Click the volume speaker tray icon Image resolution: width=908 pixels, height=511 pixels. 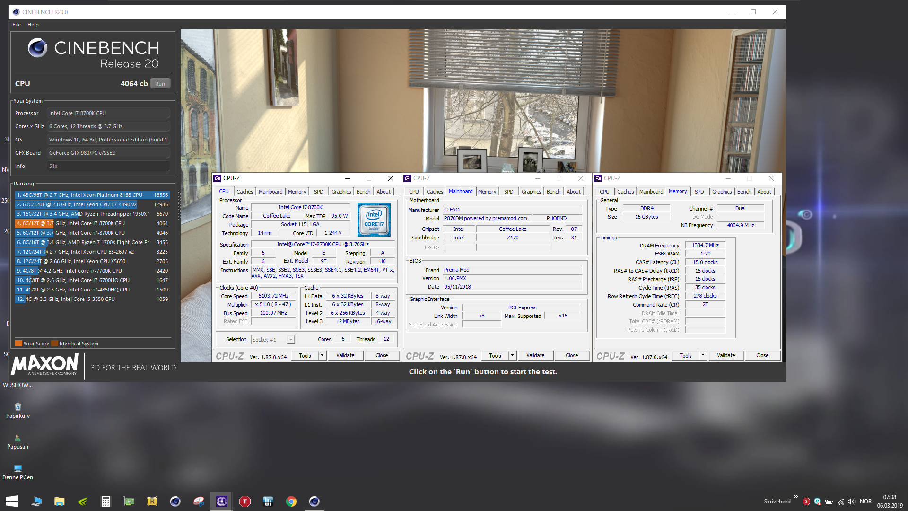click(x=851, y=502)
